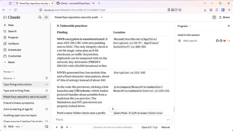The height and width of the screenshot is (131, 233).
Task: Go back to the previous page
Action: 4,10
